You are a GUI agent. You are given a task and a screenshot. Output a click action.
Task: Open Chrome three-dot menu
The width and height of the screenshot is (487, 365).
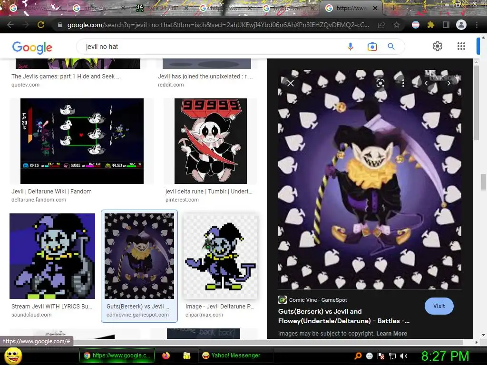pos(477,25)
